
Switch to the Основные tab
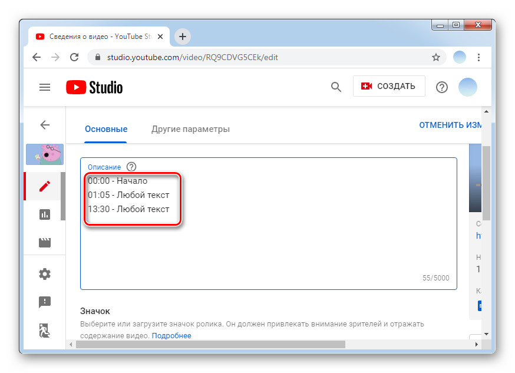(106, 129)
